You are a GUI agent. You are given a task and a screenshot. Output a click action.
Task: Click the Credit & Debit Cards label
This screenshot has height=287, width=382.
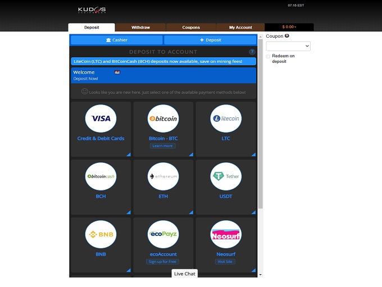coord(101,138)
